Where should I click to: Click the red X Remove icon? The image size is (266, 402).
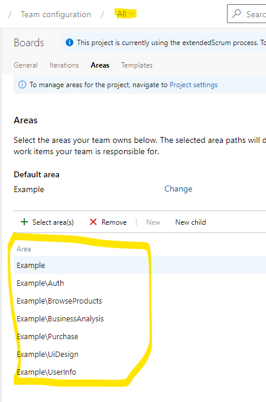click(x=93, y=222)
